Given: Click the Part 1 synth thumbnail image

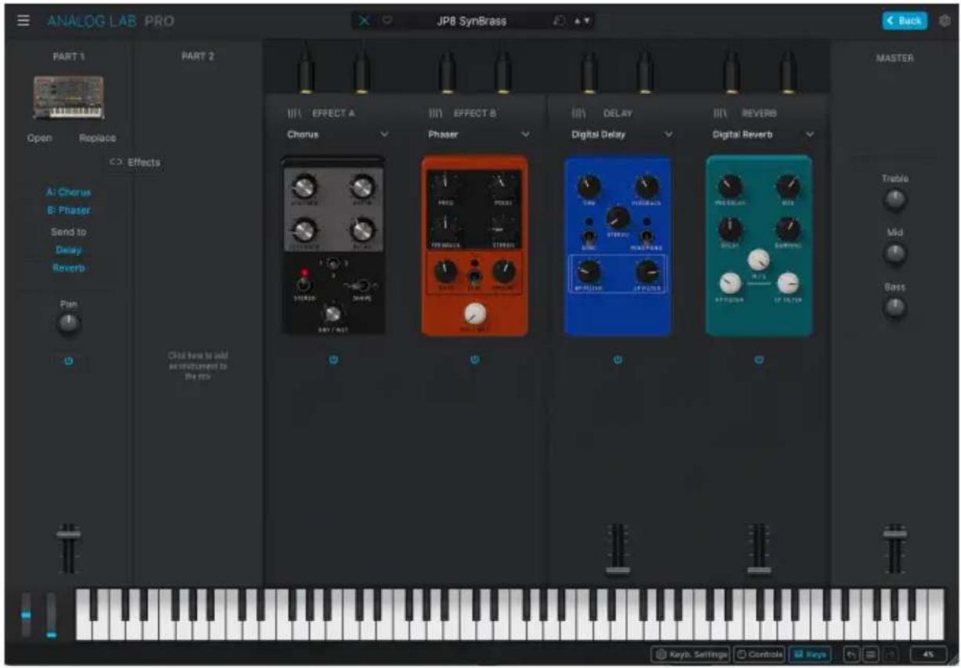Looking at the screenshot, I should tap(69, 99).
